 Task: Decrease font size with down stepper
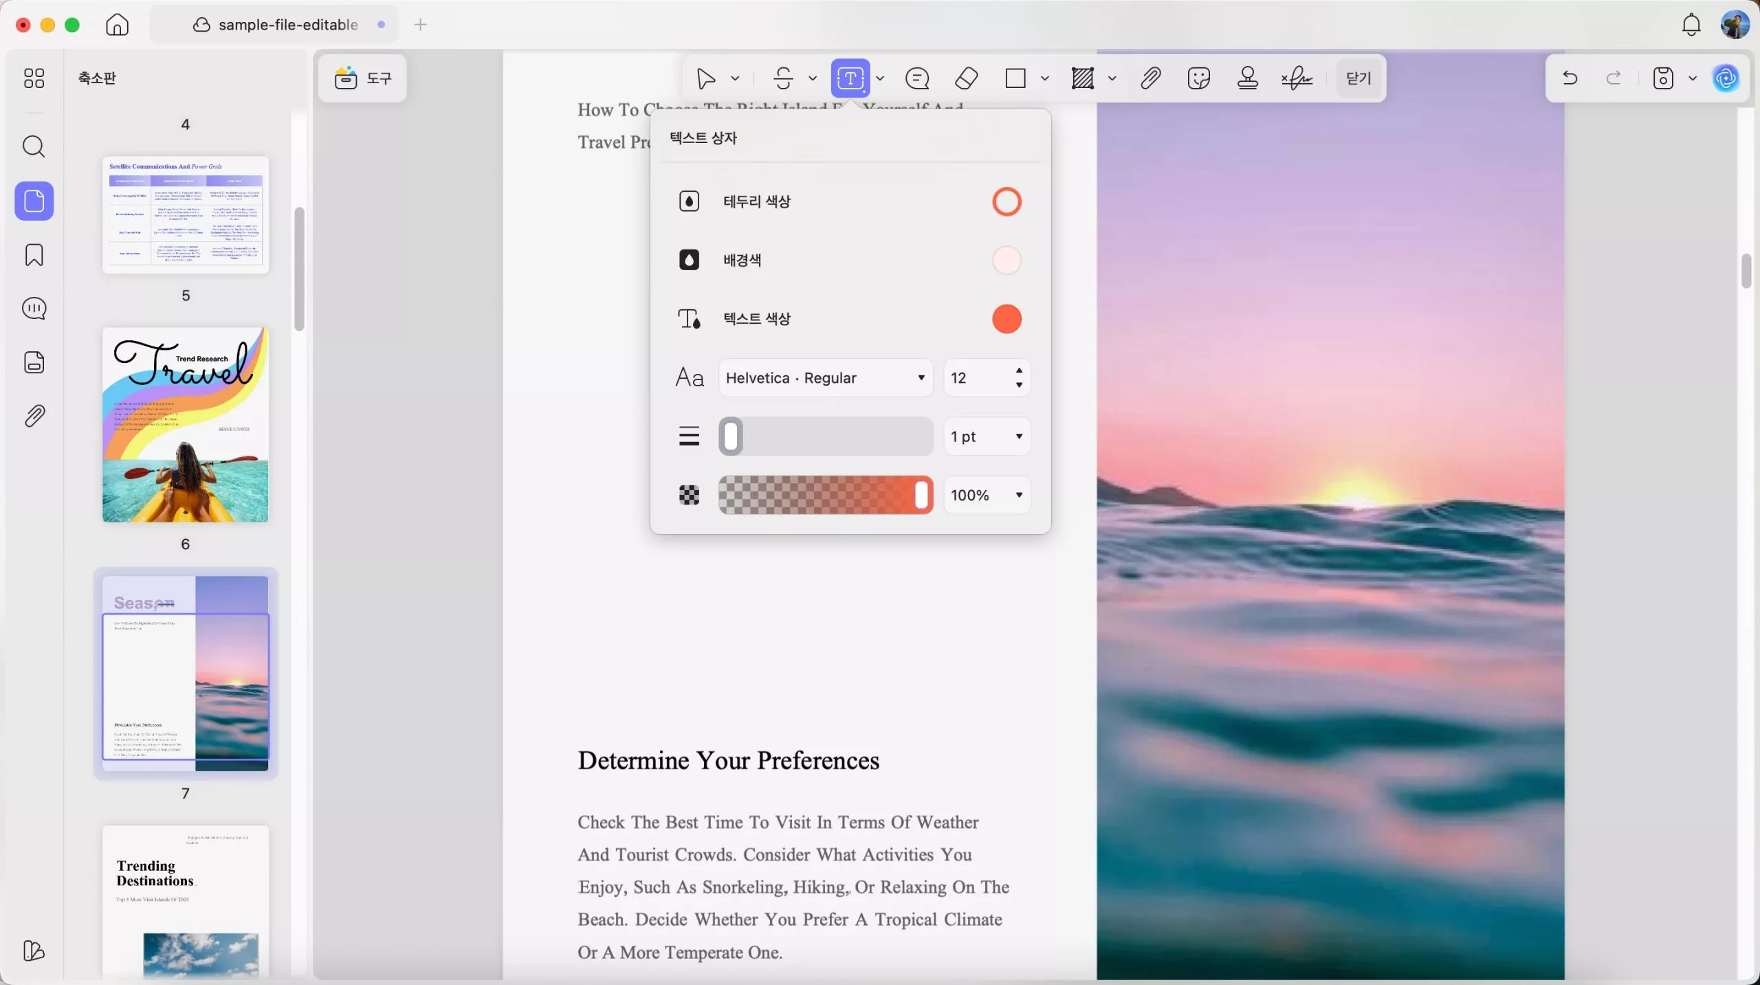[1019, 385]
